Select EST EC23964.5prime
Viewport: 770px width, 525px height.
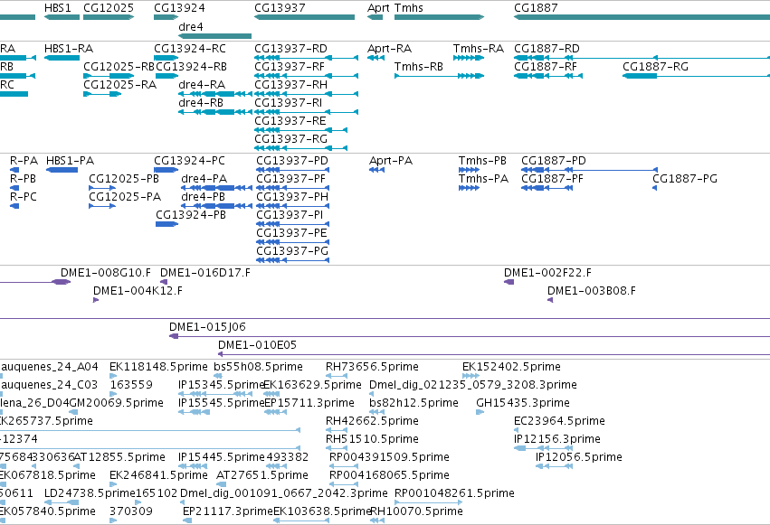(x=516, y=430)
